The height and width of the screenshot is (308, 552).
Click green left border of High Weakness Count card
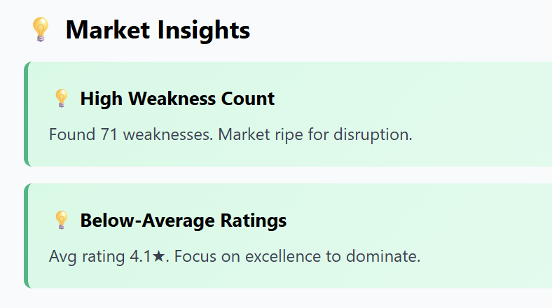point(26,114)
